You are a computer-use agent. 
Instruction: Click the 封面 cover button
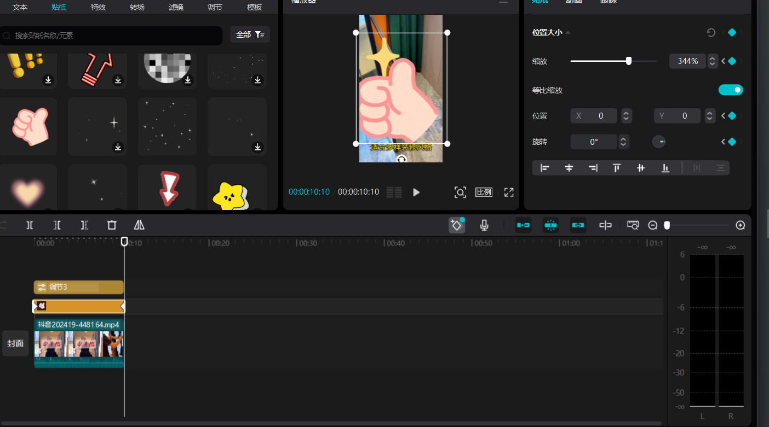click(x=15, y=343)
